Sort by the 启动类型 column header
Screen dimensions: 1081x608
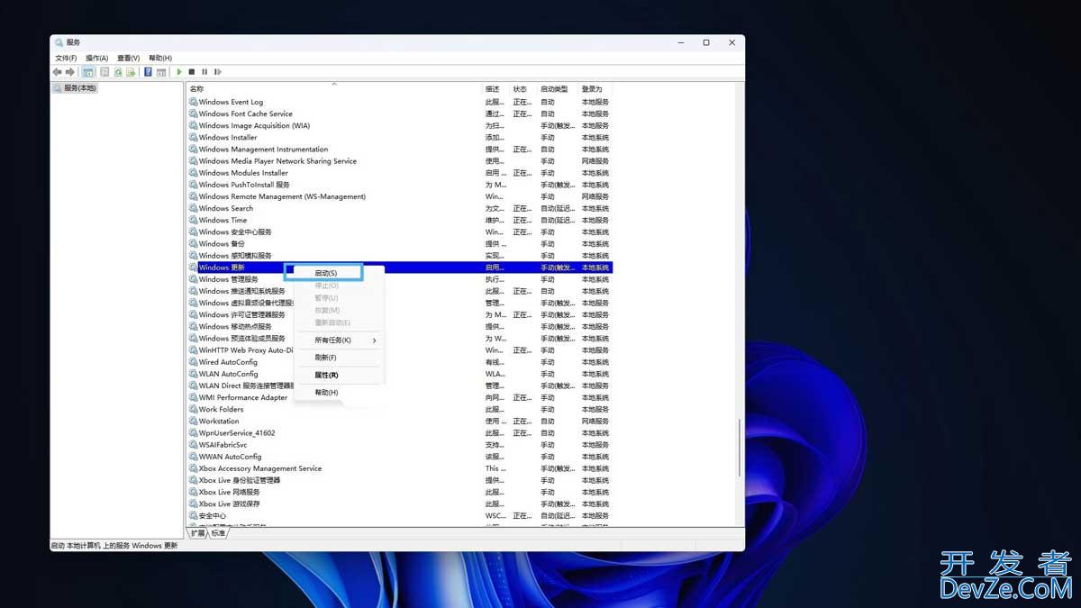coord(554,89)
